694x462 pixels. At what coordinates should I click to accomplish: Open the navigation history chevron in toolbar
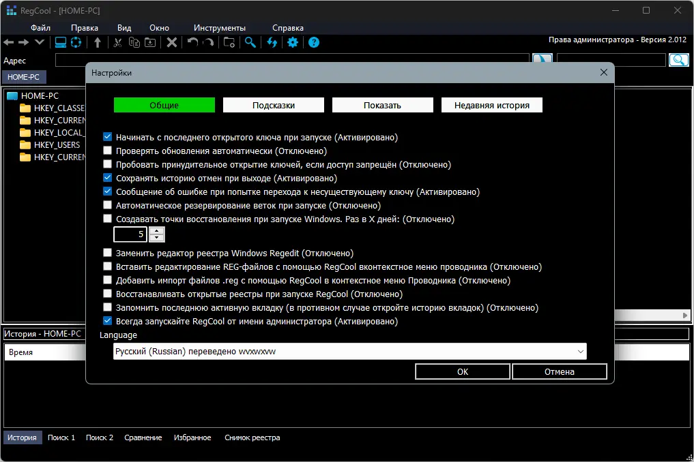point(40,42)
